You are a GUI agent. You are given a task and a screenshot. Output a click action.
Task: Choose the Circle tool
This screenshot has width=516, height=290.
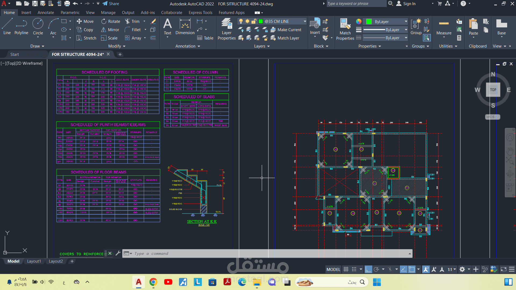point(38,27)
